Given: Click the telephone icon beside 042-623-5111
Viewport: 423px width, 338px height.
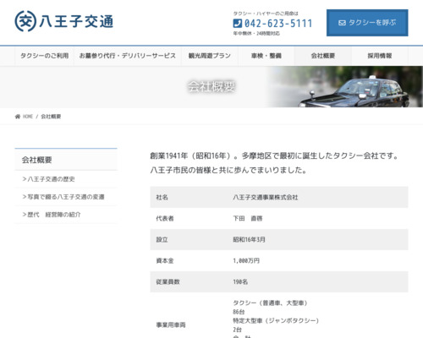Looking at the screenshot, I should 238,24.
